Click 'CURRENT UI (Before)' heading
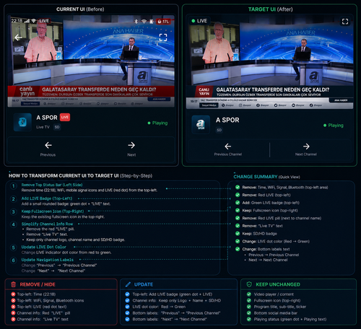 coord(80,9)
